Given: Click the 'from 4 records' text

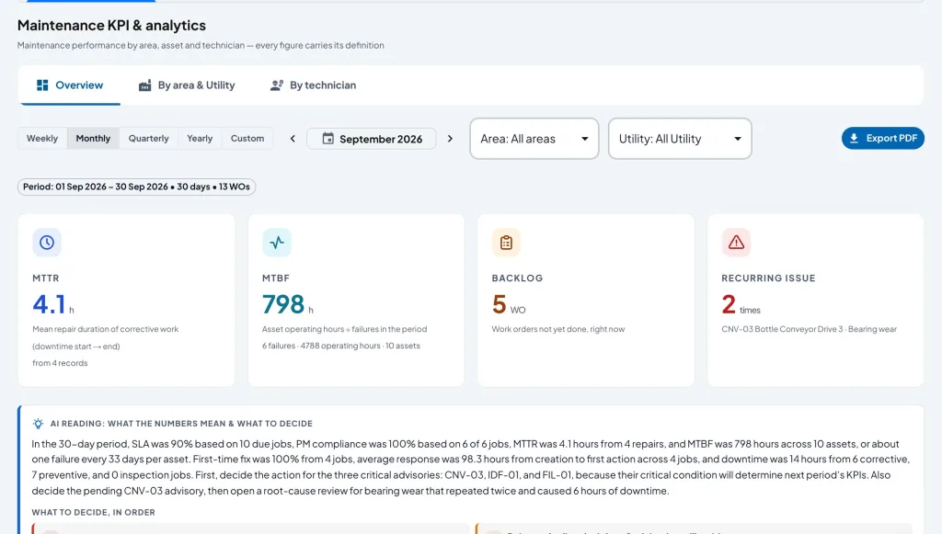Looking at the screenshot, I should (x=60, y=363).
